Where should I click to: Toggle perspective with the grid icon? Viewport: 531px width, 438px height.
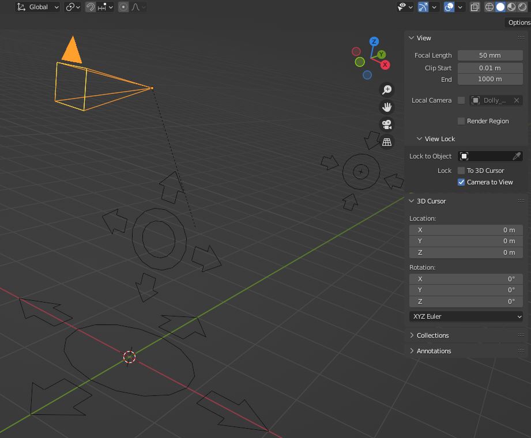point(386,141)
